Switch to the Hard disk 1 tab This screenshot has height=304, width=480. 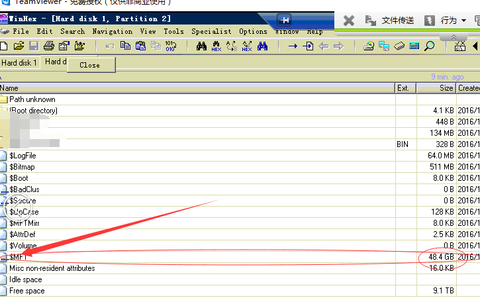[x=20, y=63]
